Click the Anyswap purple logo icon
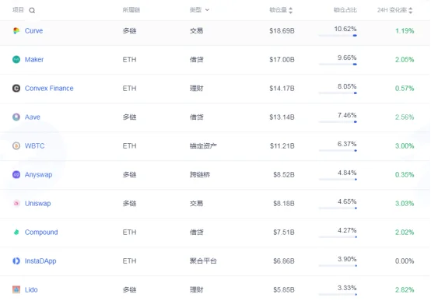 point(16,174)
